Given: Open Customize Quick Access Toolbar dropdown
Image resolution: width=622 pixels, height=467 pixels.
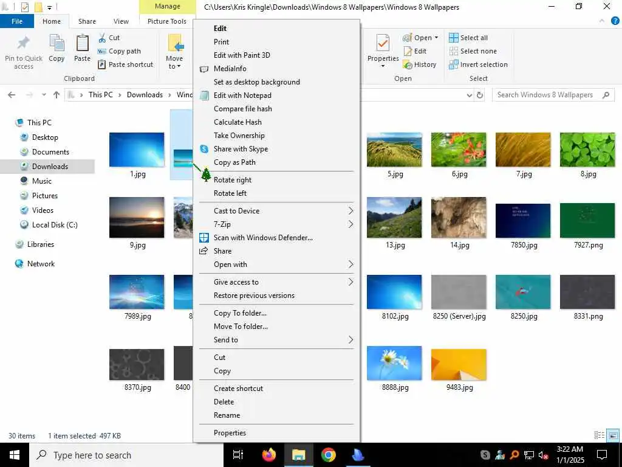Looking at the screenshot, I should pos(49,7).
